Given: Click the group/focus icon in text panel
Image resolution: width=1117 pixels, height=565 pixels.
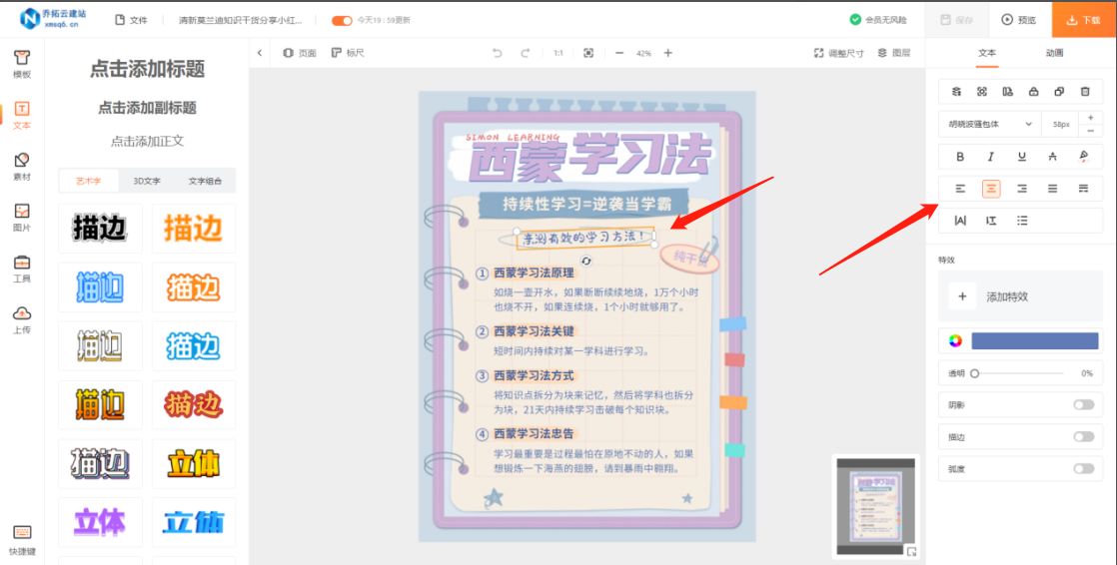Looking at the screenshot, I should [982, 91].
